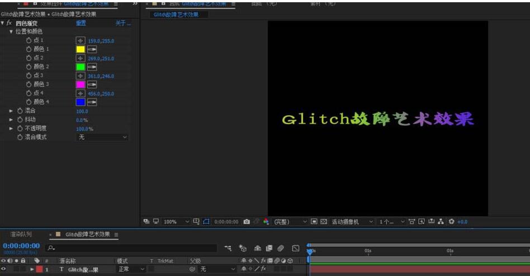Open the composition mini-flowchart icon in timeline
530x276 pixels.
click(229, 248)
